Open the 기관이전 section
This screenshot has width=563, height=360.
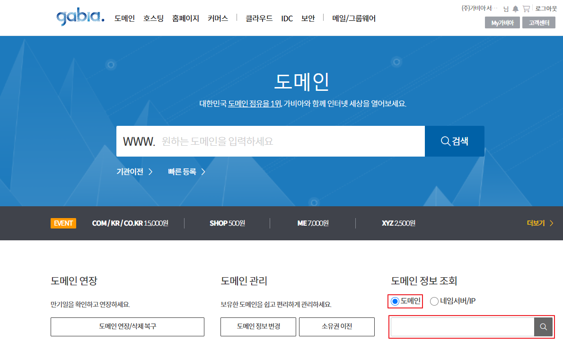coord(130,172)
